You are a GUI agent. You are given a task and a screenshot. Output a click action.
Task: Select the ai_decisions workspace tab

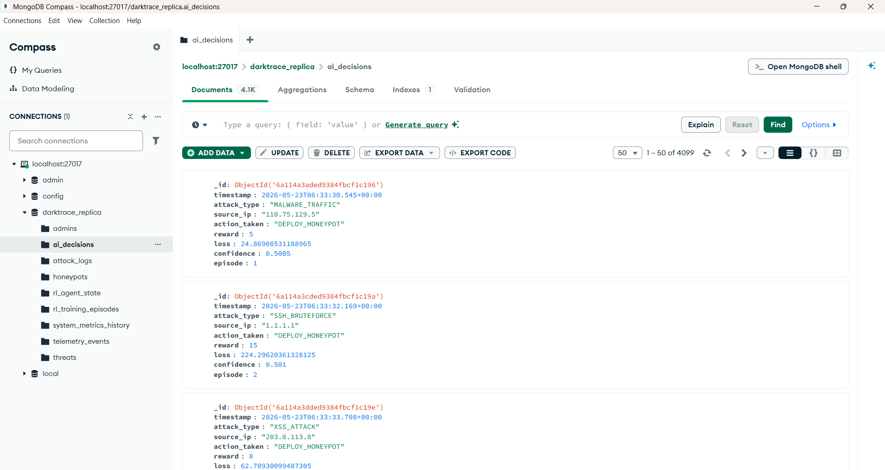[207, 40]
